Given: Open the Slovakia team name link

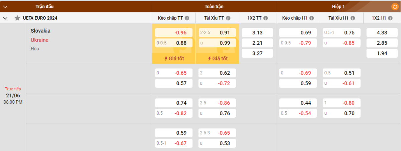Looking at the screenshot, I should [40, 31].
